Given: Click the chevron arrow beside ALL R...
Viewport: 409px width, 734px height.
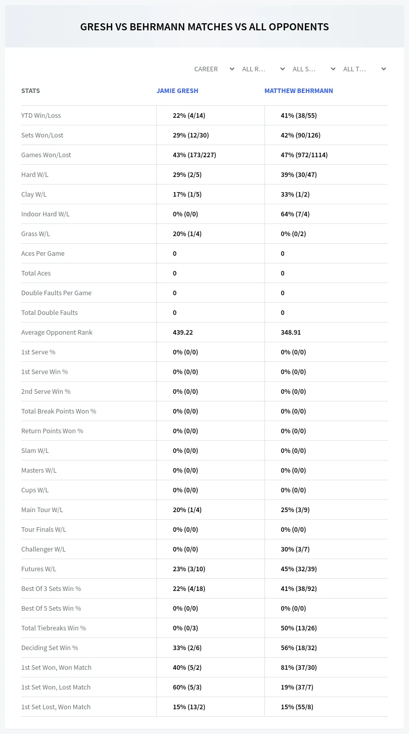Looking at the screenshot, I should pyautogui.click(x=282, y=69).
